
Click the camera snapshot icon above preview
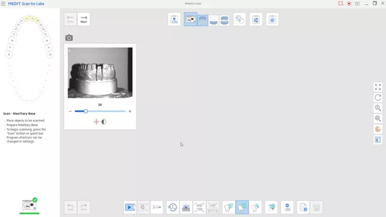pyautogui.click(x=69, y=37)
